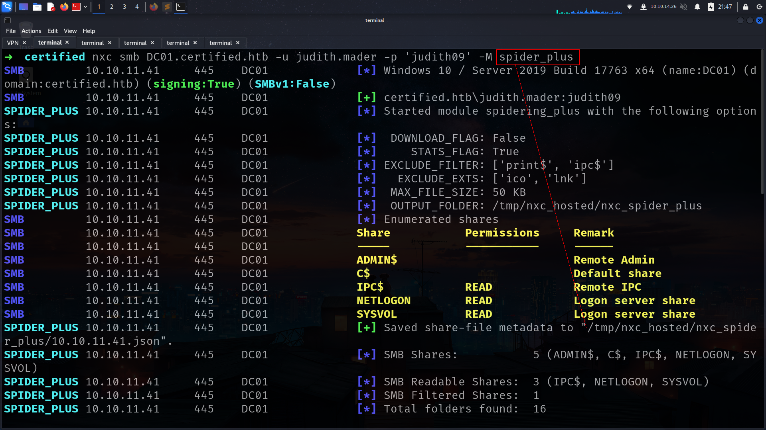The image size is (766, 430).
Task: Open the Wi-Fi network indicator
Action: pyautogui.click(x=630, y=7)
